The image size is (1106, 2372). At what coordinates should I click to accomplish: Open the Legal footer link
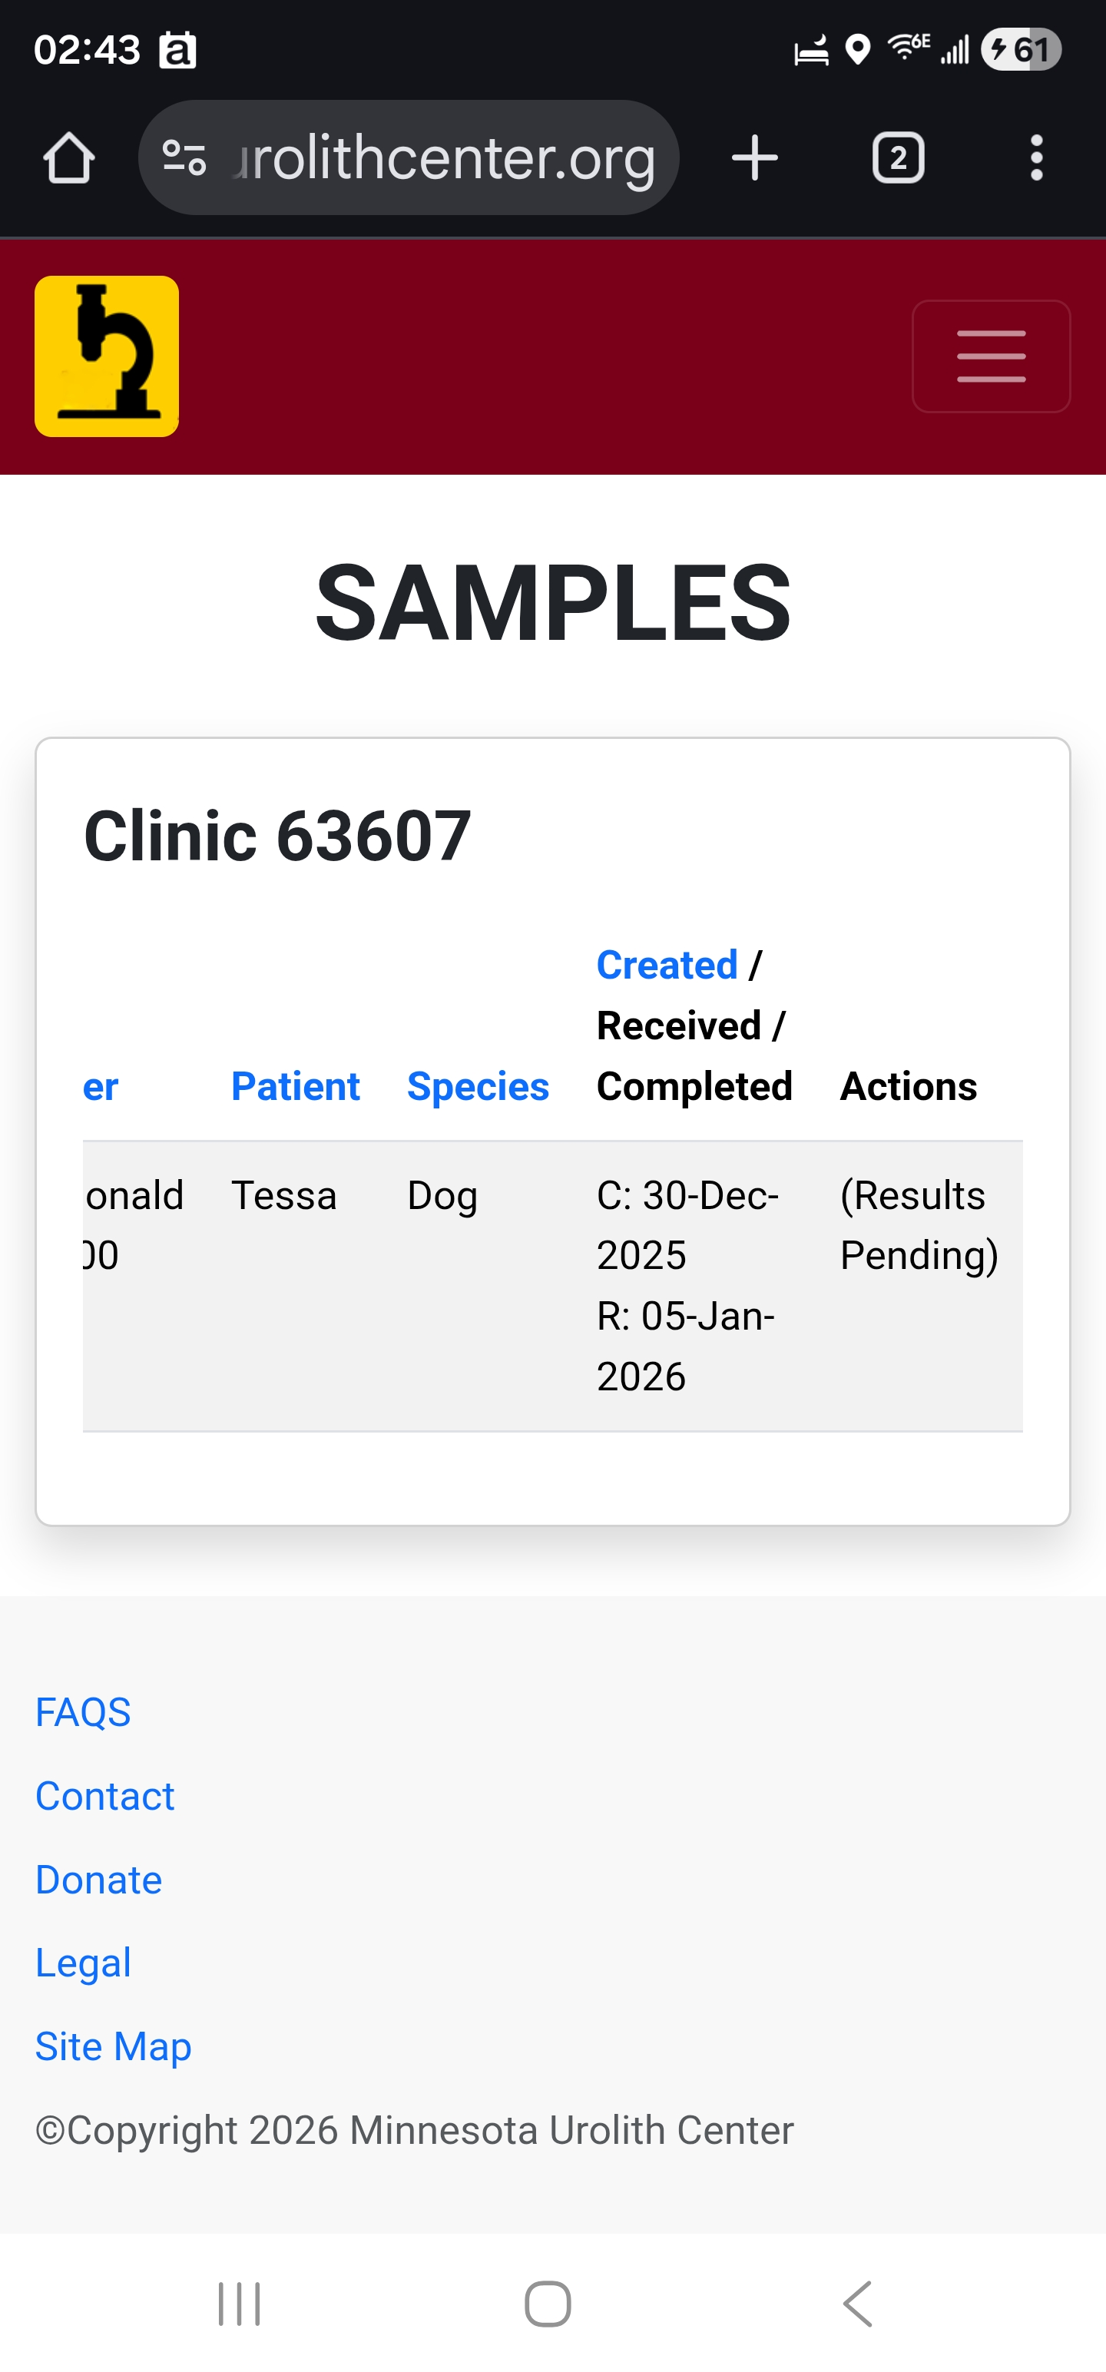(x=83, y=1963)
